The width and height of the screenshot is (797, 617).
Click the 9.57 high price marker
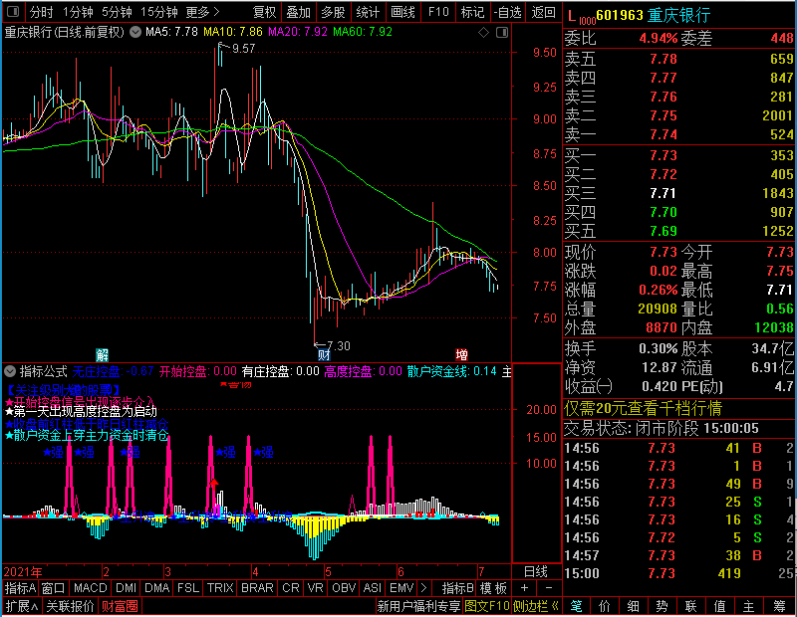point(243,49)
